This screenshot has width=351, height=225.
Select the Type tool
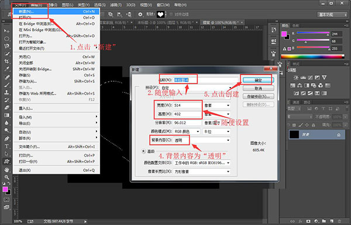point(6,146)
